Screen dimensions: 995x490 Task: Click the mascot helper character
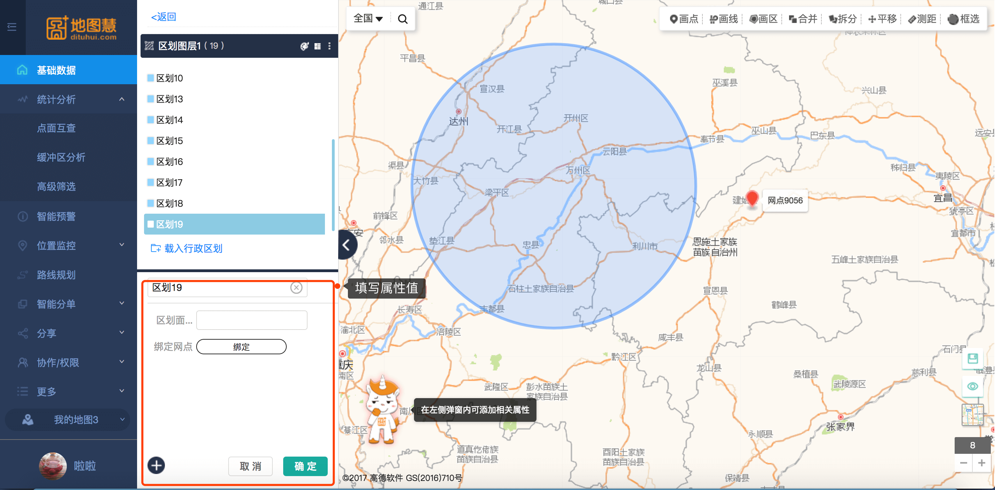pos(382,410)
